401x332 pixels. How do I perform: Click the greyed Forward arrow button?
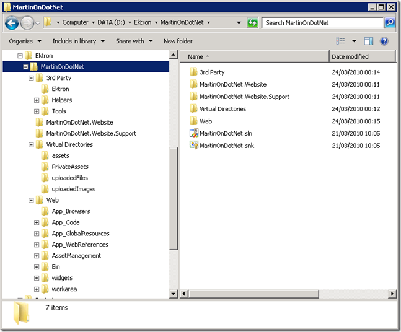click(27, 24)
